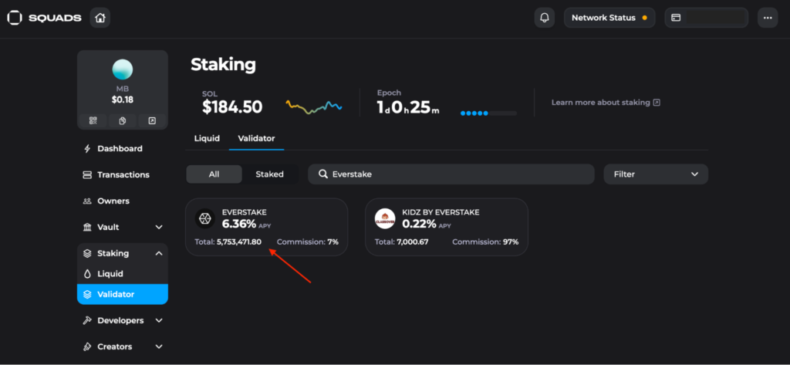Open account in explorer icon

click(152, 120)
